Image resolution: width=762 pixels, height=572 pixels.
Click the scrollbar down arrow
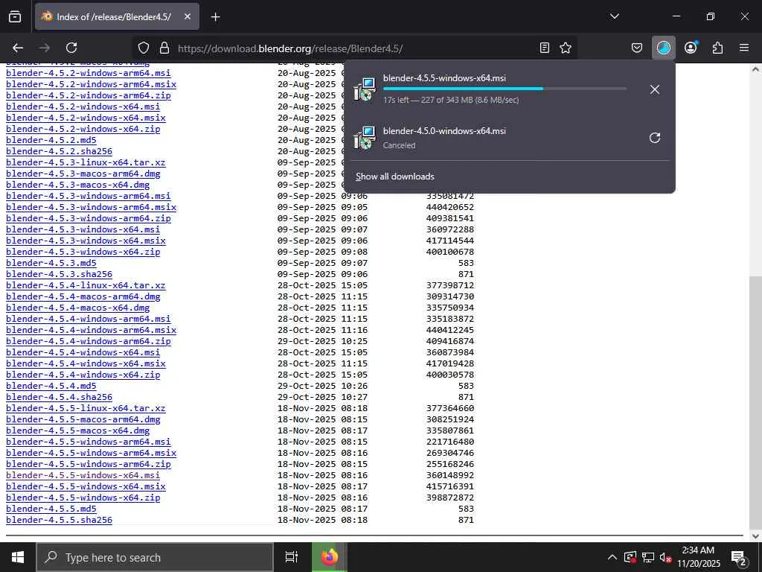(x=755, y=536)
